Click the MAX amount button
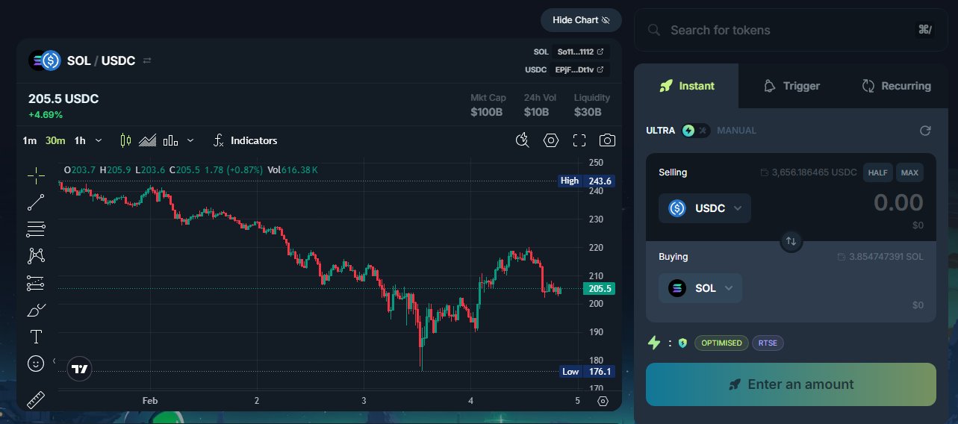 (909, 172)
